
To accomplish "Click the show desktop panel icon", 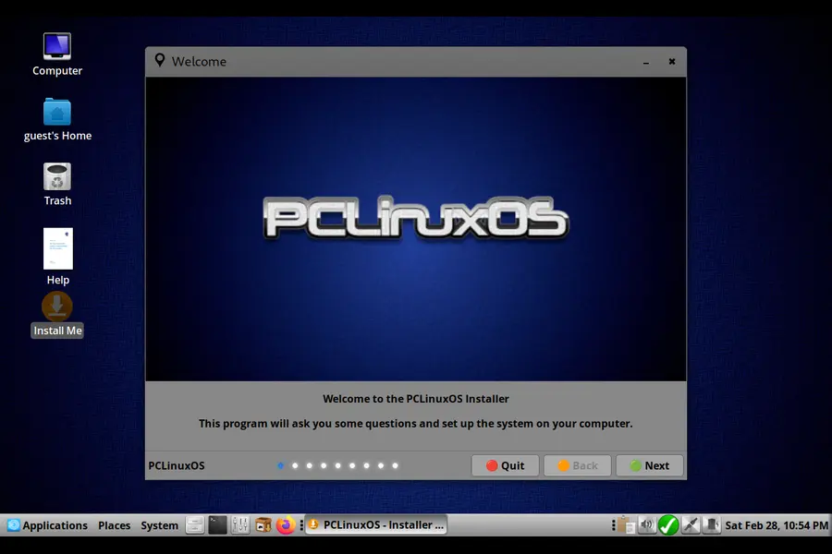I will (194, 524).
